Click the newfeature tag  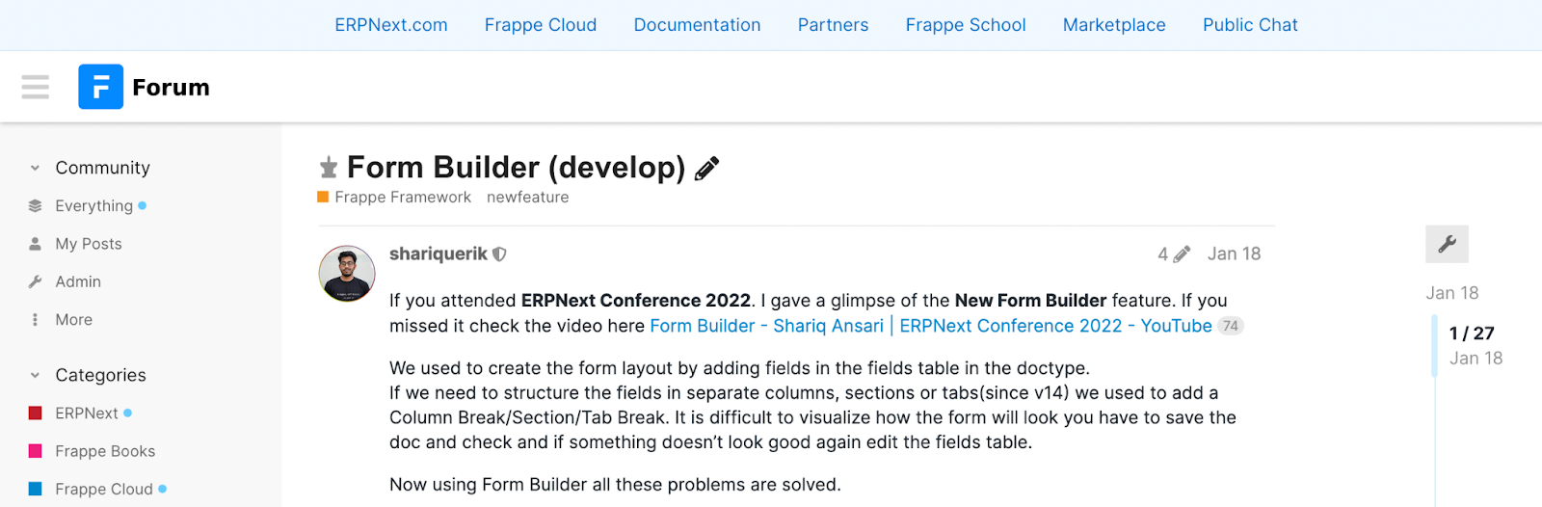click(x=527, y=198)
